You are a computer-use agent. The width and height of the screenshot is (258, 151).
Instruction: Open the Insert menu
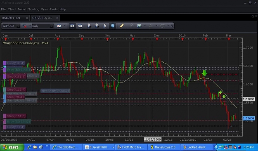point(22,9)
